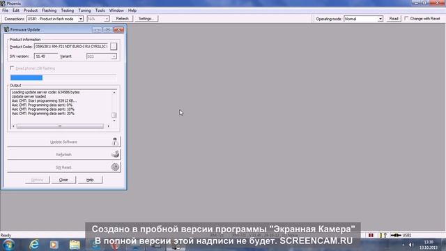Click Output scrollbar down arrow
Viewport: 446px width, 251px height.
[x=114, y=121]
